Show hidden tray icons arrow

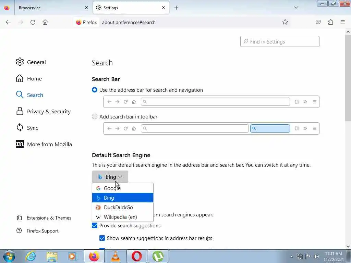(291, 256)
